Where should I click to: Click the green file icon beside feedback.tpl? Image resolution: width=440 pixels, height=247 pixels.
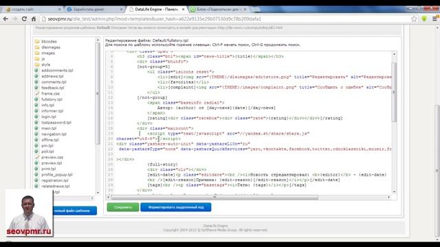coord(36,88)
